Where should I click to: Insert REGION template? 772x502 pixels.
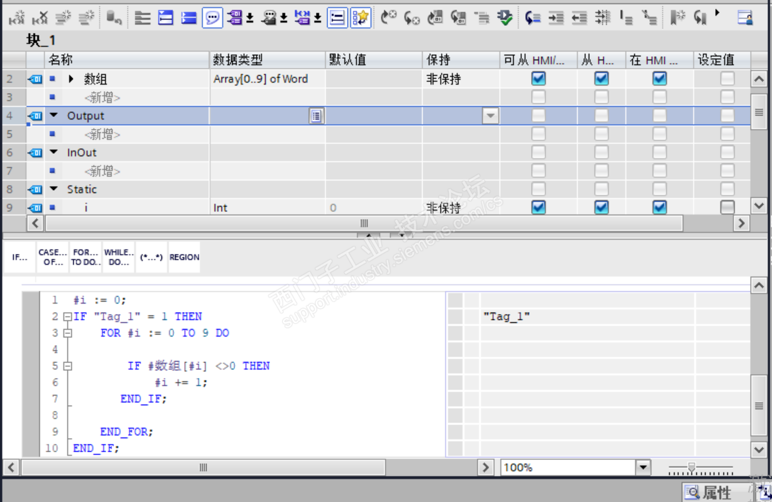184,257
